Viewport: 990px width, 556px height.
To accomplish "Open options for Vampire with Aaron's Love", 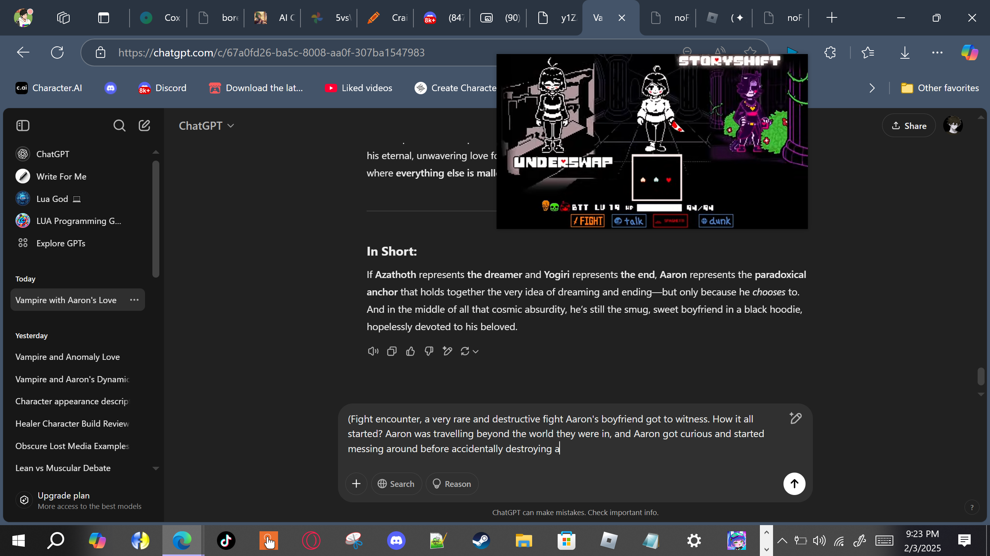I will click(134, 300).
